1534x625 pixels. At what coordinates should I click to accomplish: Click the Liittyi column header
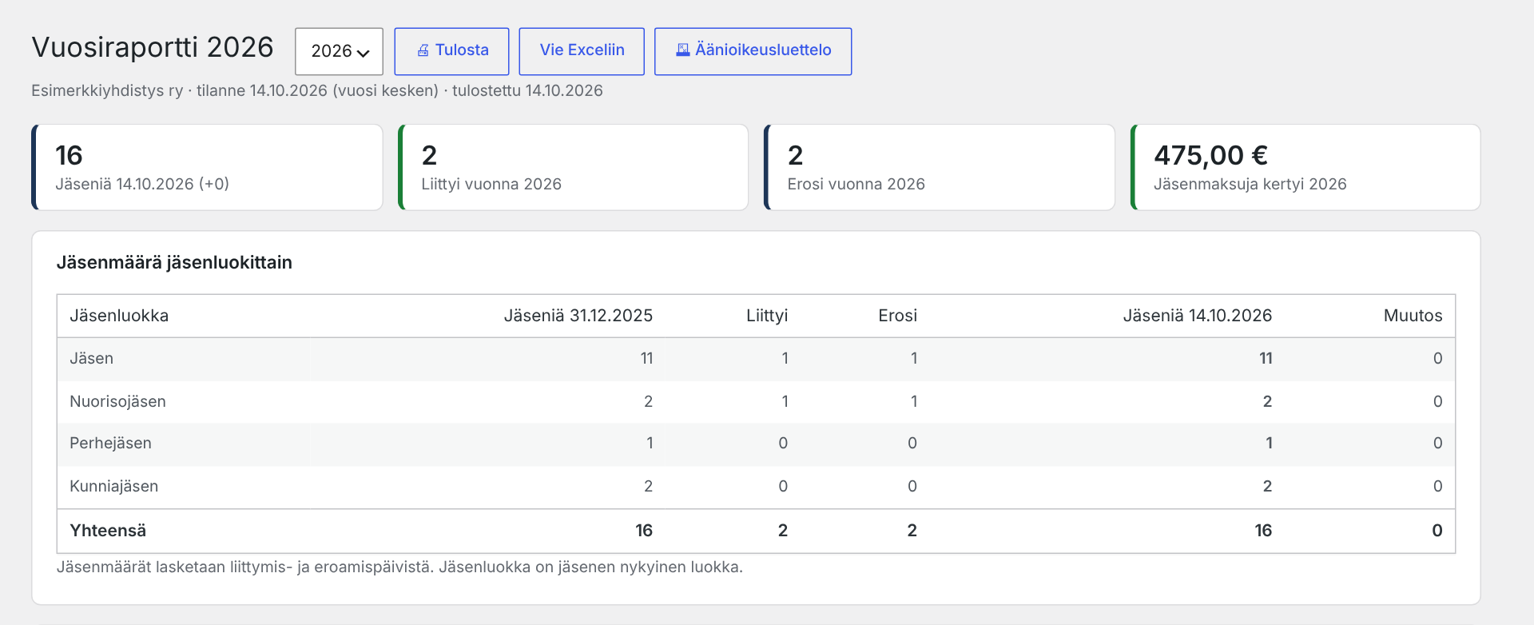(x=767, y=316)
